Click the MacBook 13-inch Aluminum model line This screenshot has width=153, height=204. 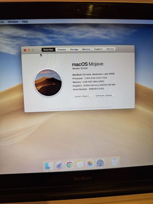[x=94, y=74]
